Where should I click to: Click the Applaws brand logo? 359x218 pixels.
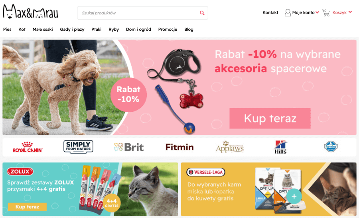230,147
